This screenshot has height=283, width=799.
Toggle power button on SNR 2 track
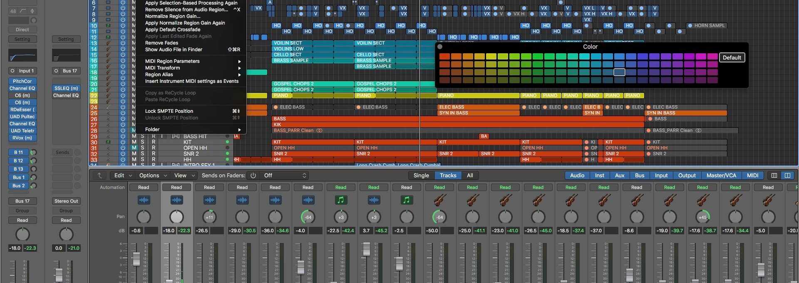[x=123, y=154]
